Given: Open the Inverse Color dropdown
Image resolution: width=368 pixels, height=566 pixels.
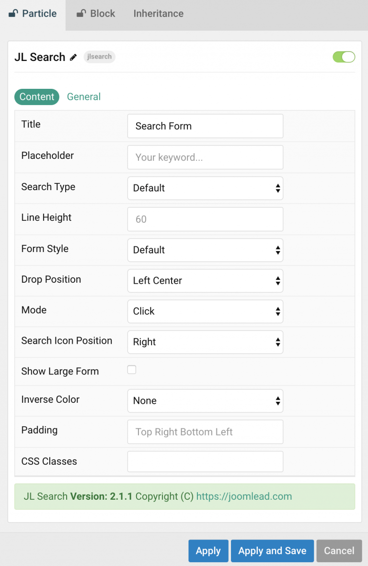Looking at the screenshot, I should 205,401.
